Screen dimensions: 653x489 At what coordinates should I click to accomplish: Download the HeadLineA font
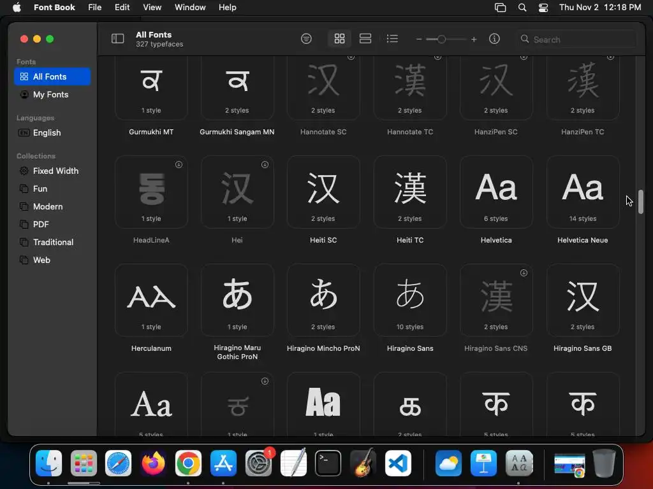(x=179, y=165)
